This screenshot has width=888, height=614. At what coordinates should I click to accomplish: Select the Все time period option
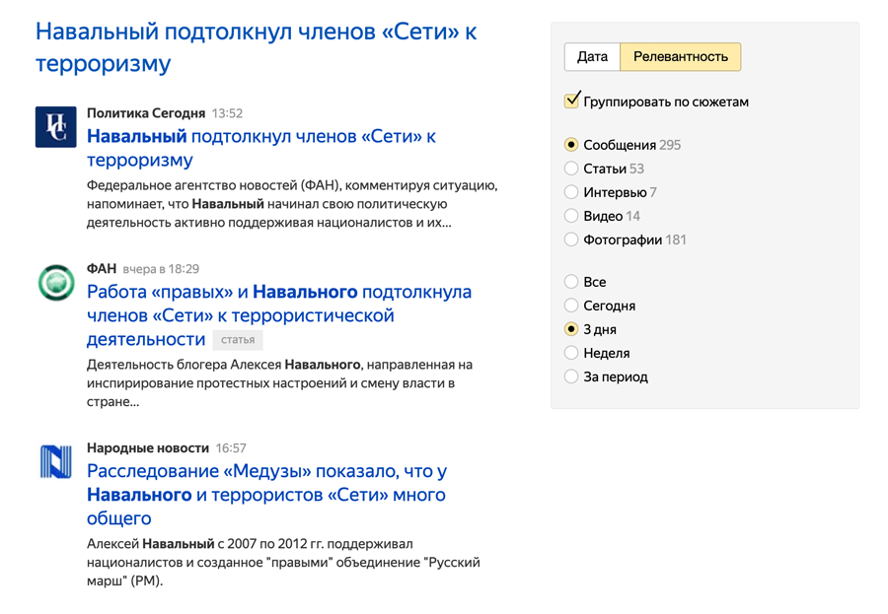pyautogui.click(x=571, y=282)
